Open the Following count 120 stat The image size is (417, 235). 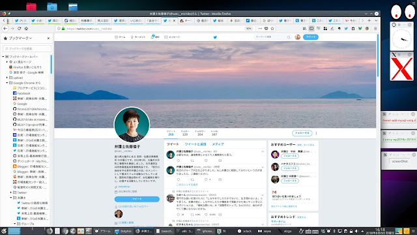pyautogui.click(x=185, y=133)
